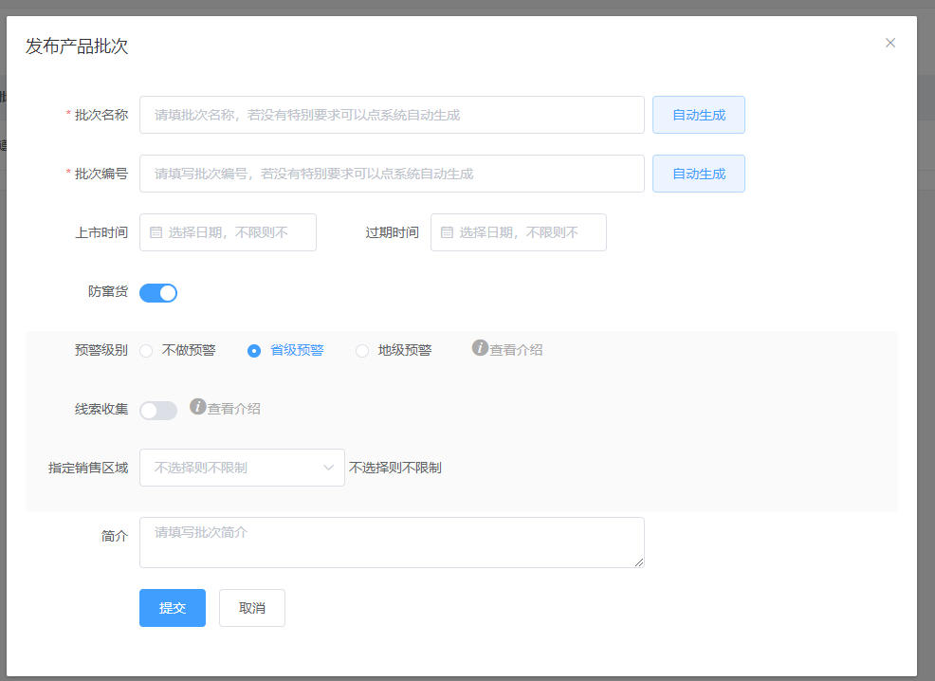Click into the 简介 textarea
The width and height of the screenshot is (935, 681).
(392, 543)
